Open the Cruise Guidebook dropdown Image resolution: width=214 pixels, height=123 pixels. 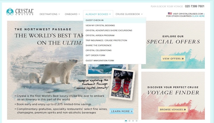[129, 14]
